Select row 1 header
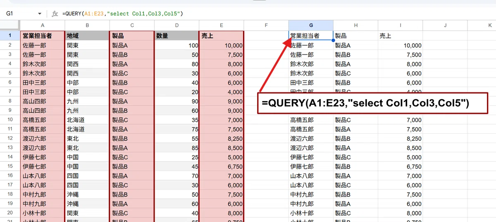The height and width of the screenshot is (222, 496). [10, 35]
